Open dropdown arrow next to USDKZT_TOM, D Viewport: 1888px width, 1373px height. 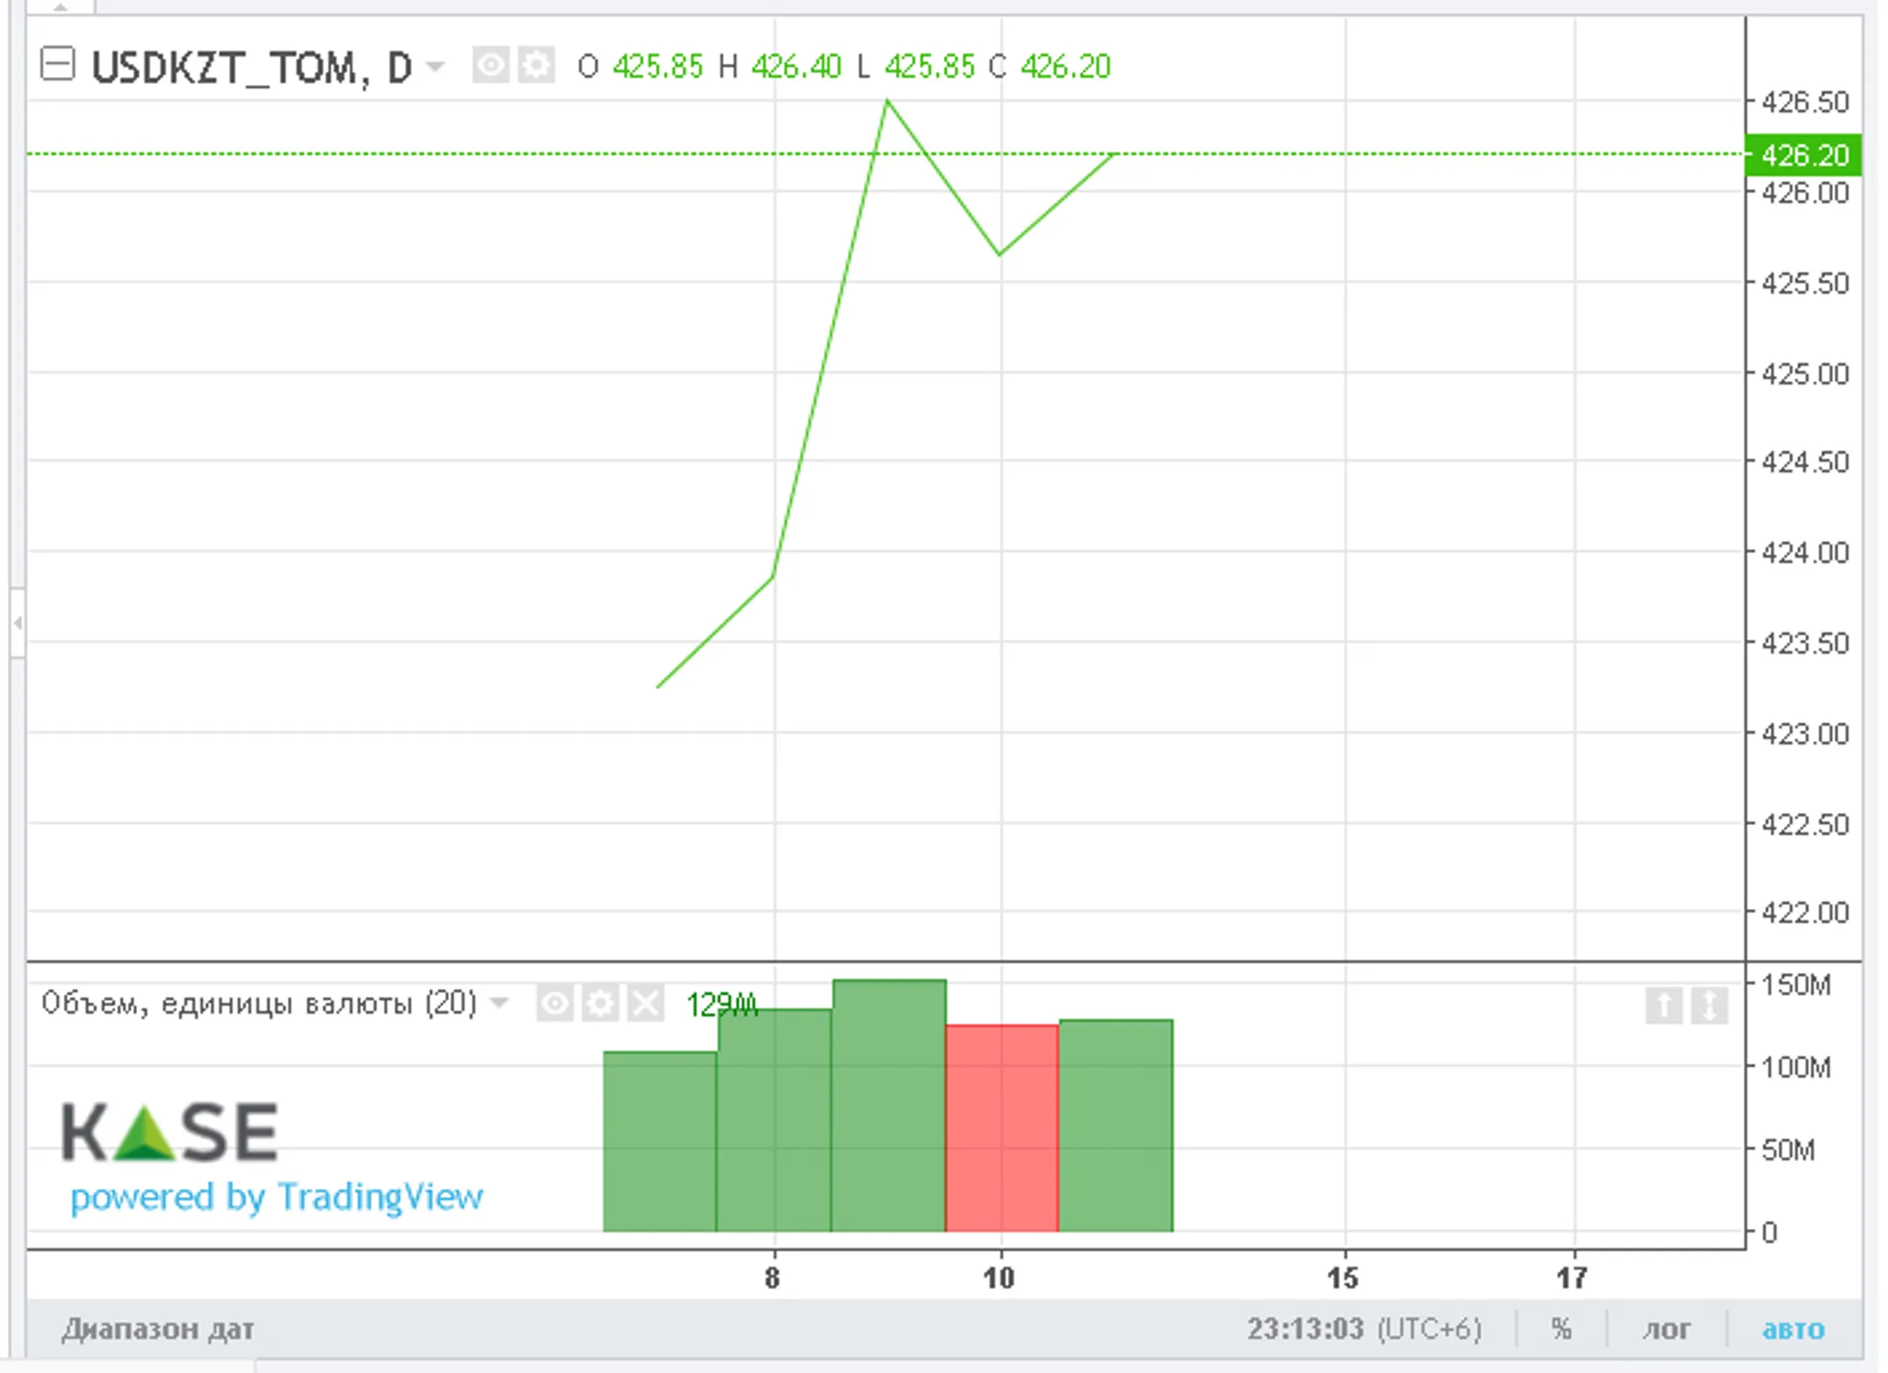pyautogui.click(x=435, y=66)
